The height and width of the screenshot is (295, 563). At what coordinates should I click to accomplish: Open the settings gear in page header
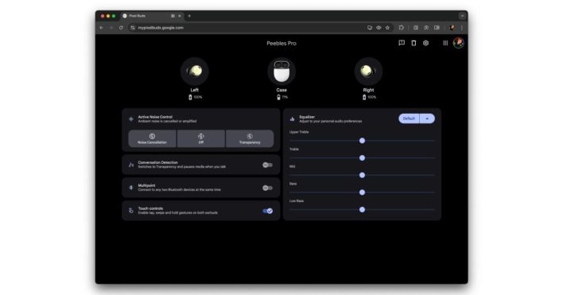pyautogui.click(x=426, y=43)
